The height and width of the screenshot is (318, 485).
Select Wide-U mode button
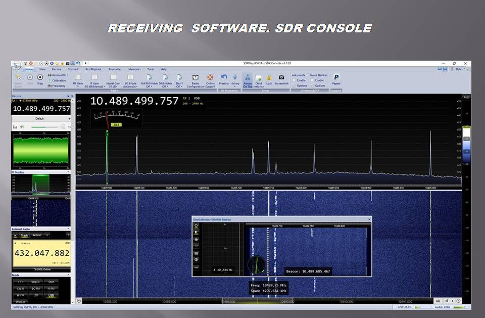pyautogui.click(x=20, y=302)
